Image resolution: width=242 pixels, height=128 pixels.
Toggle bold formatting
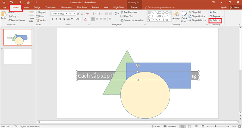52,19
